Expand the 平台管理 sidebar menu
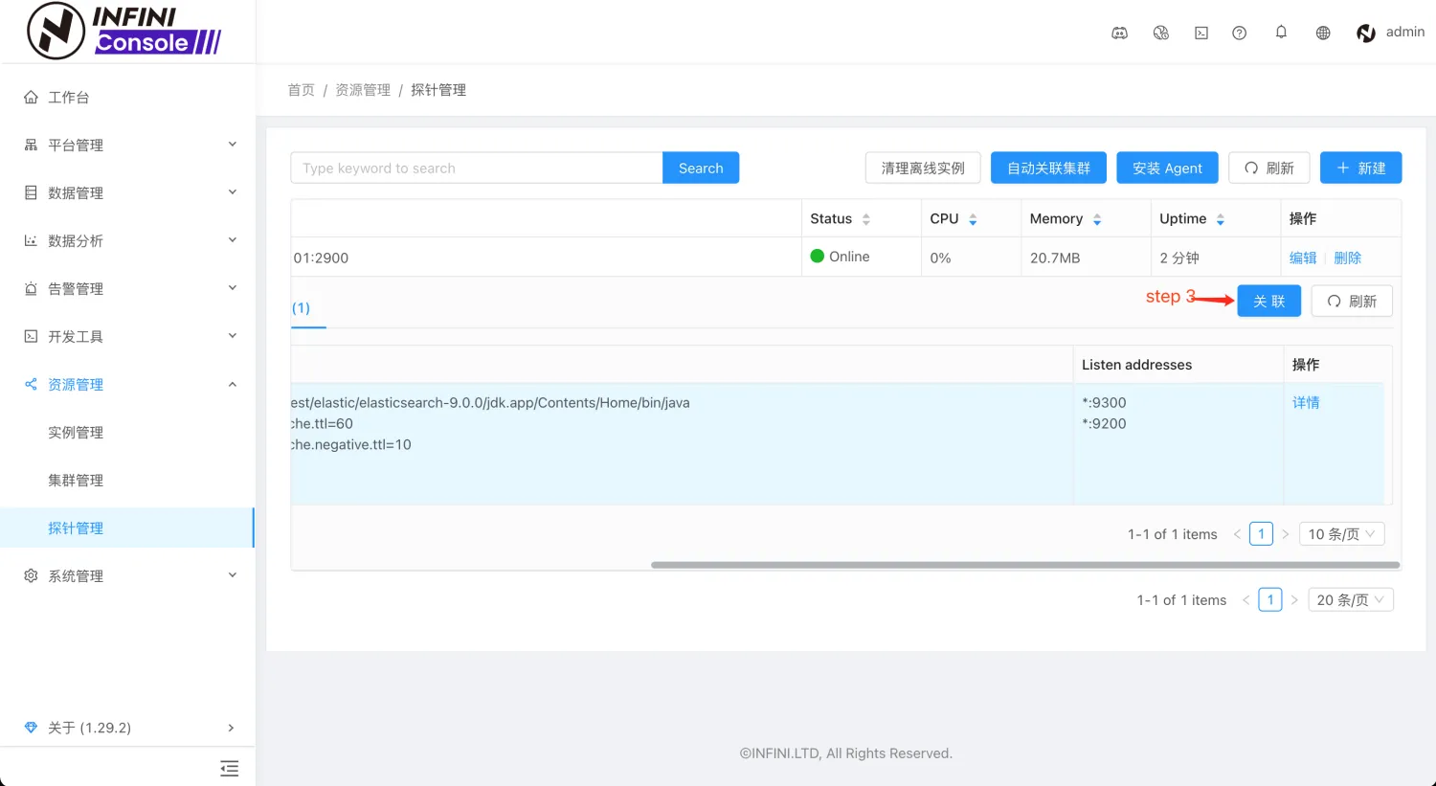This screenshot has width=1436, height=786. click(128, 145)
